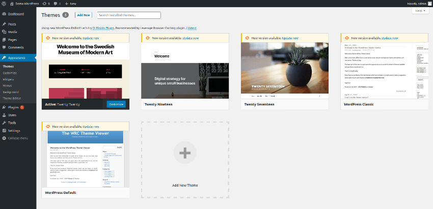Click the Plugins plug icon
This screenshot has width=433, height=209.
pos(4,107)
